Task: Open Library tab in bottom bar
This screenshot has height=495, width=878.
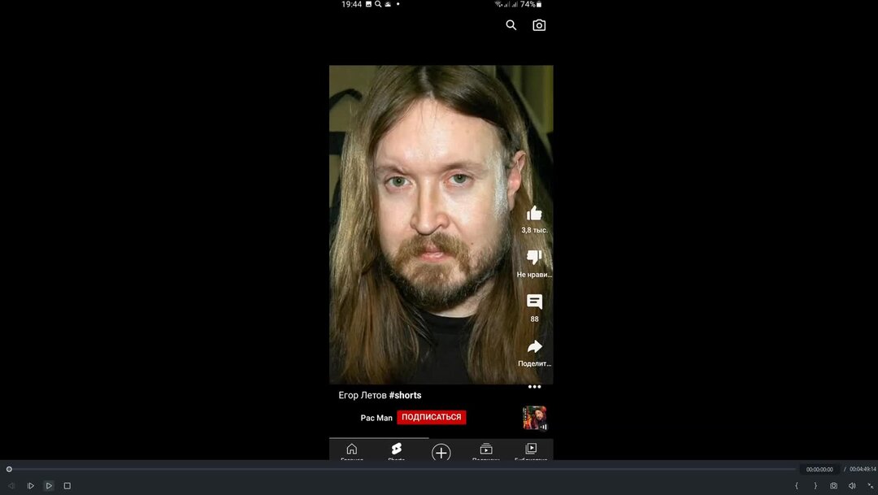Action: (x=531, y=451)
